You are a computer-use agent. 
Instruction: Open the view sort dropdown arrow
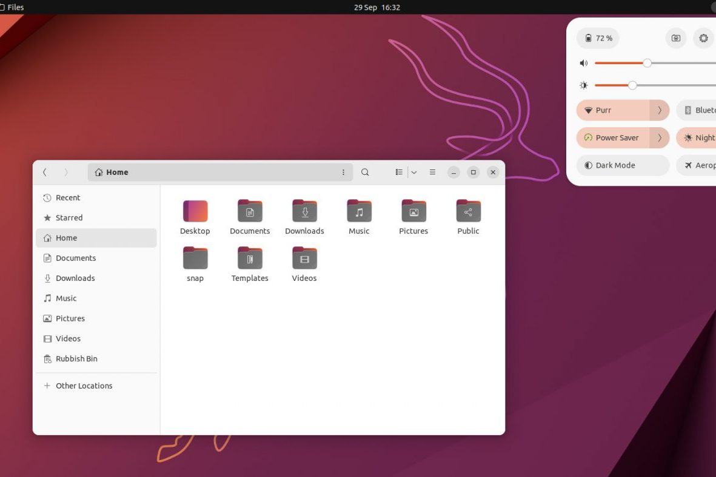[414, 172]
